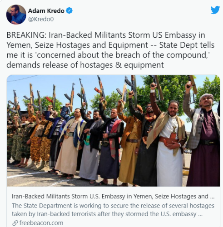Open the freebeacon.com domain link
223x227 pixels.
(41, 223)
